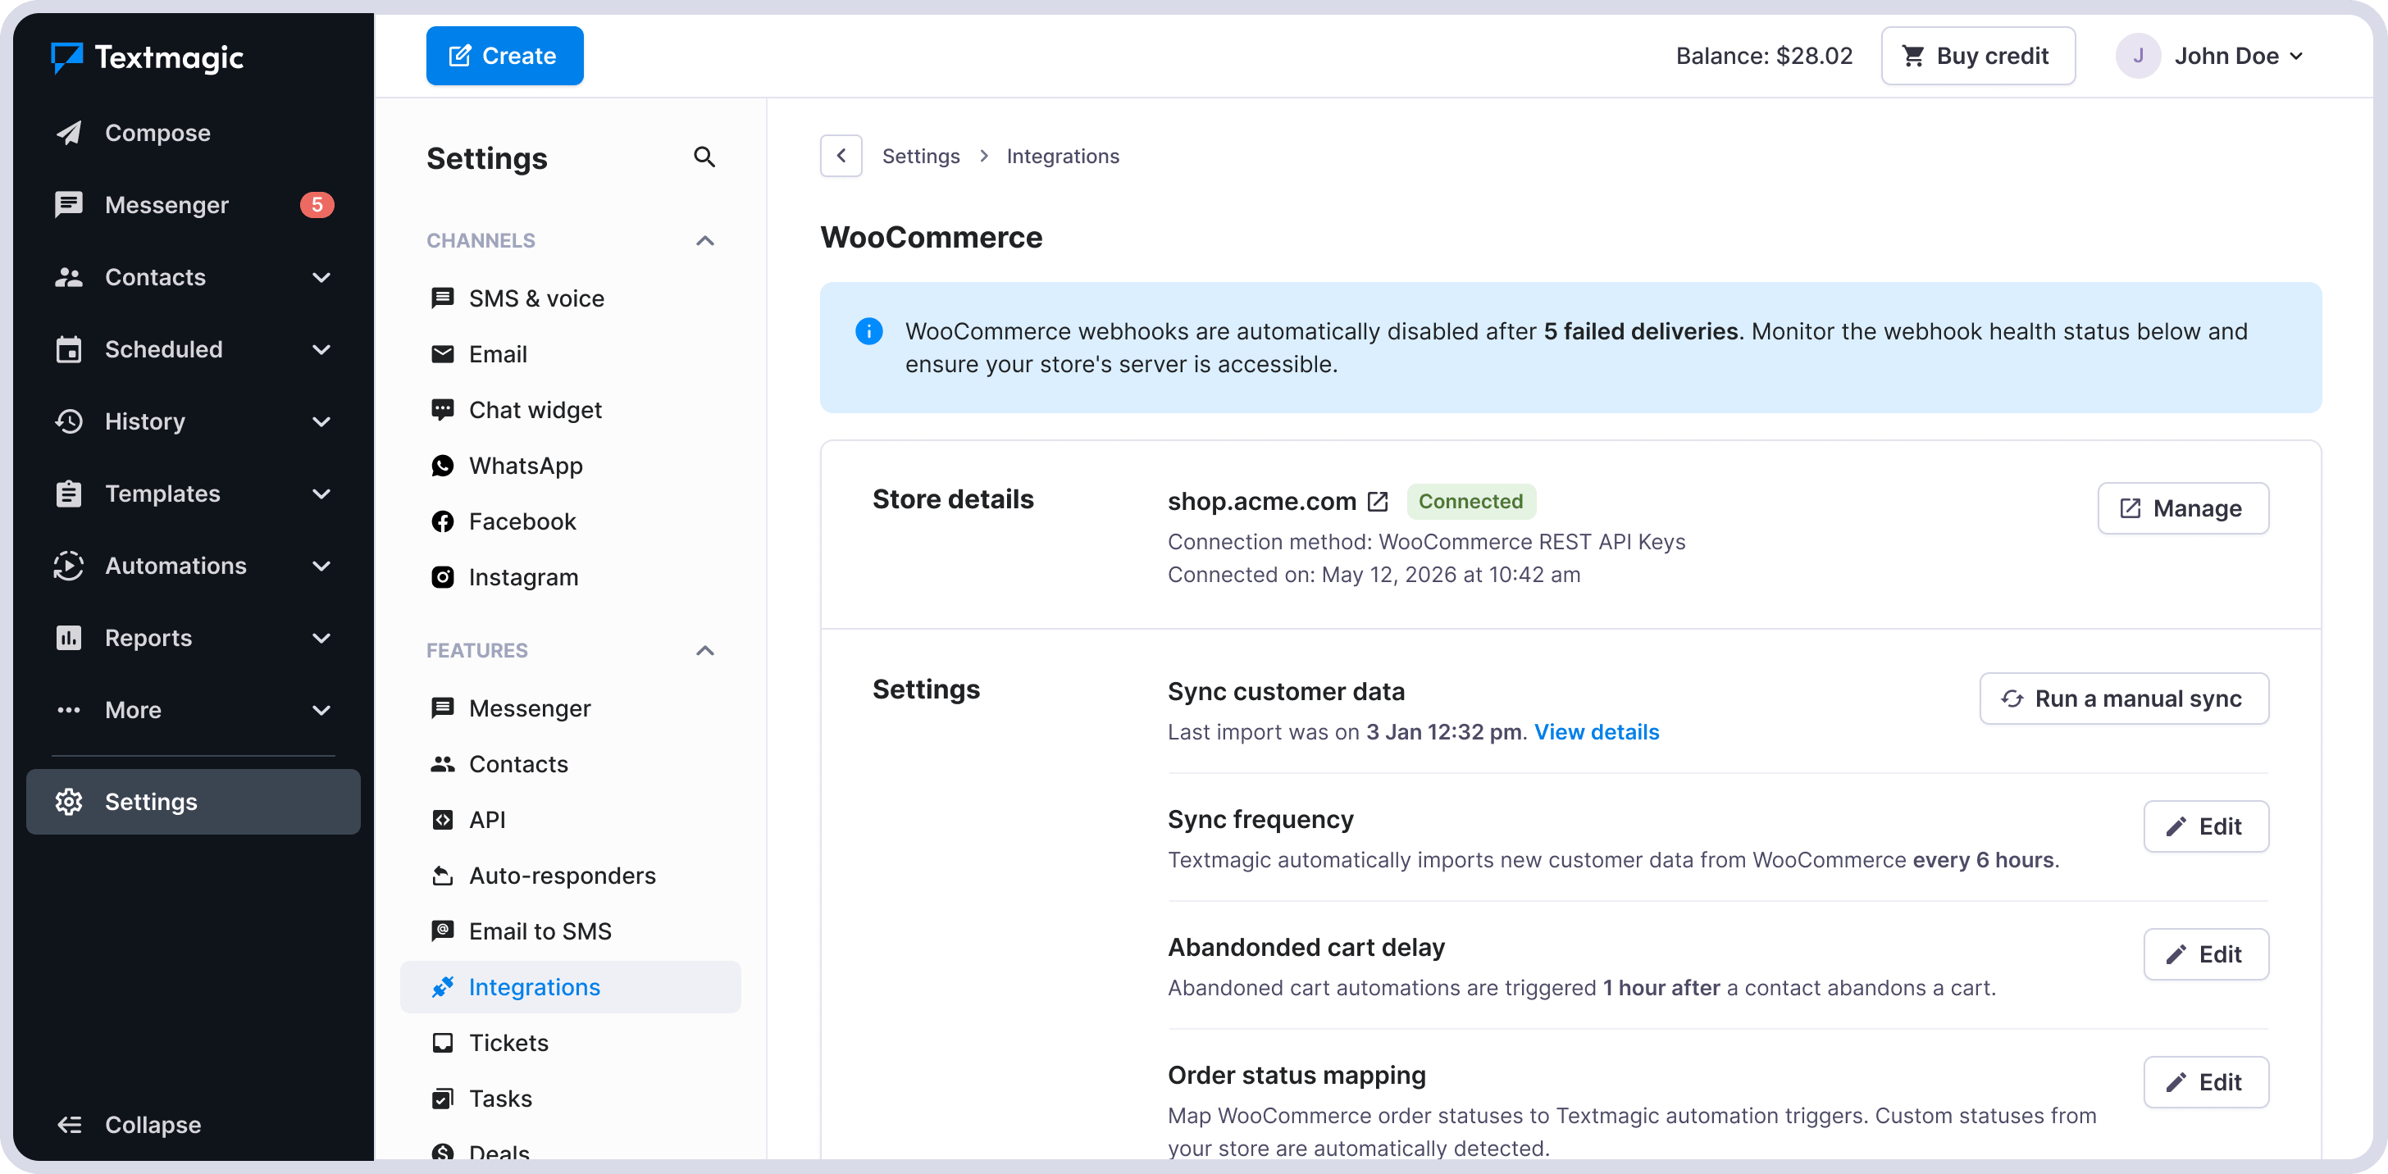Expand the Scheduled menu chevron
The image size is (2388, 1174).
[321, 349]
